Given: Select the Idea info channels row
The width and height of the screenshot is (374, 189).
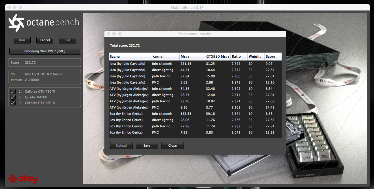Looking at the screenshot, I should [195, 64].
